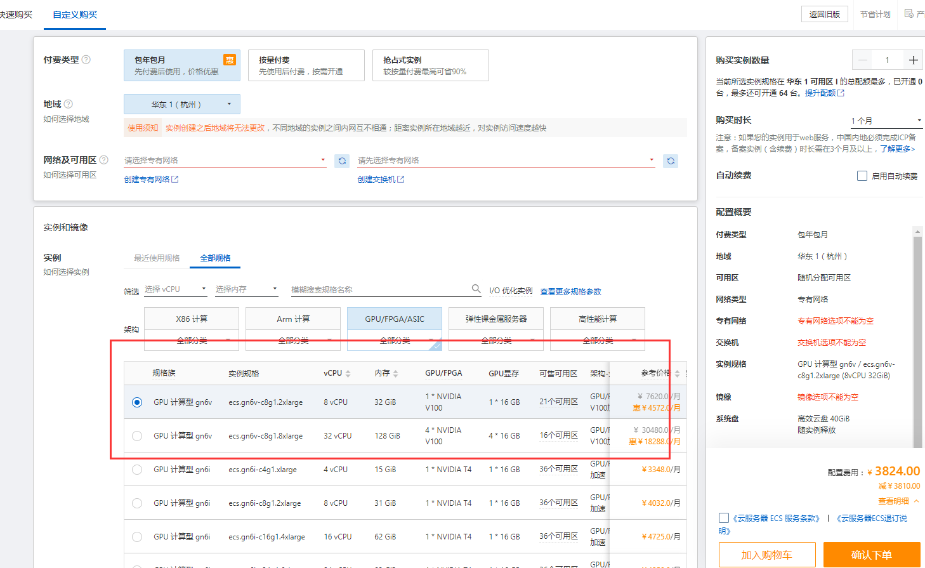Image resolution: width=925 pixels, height=568 pixels.
Task: Sort table by vCPU column arrows
Action: 348,374
